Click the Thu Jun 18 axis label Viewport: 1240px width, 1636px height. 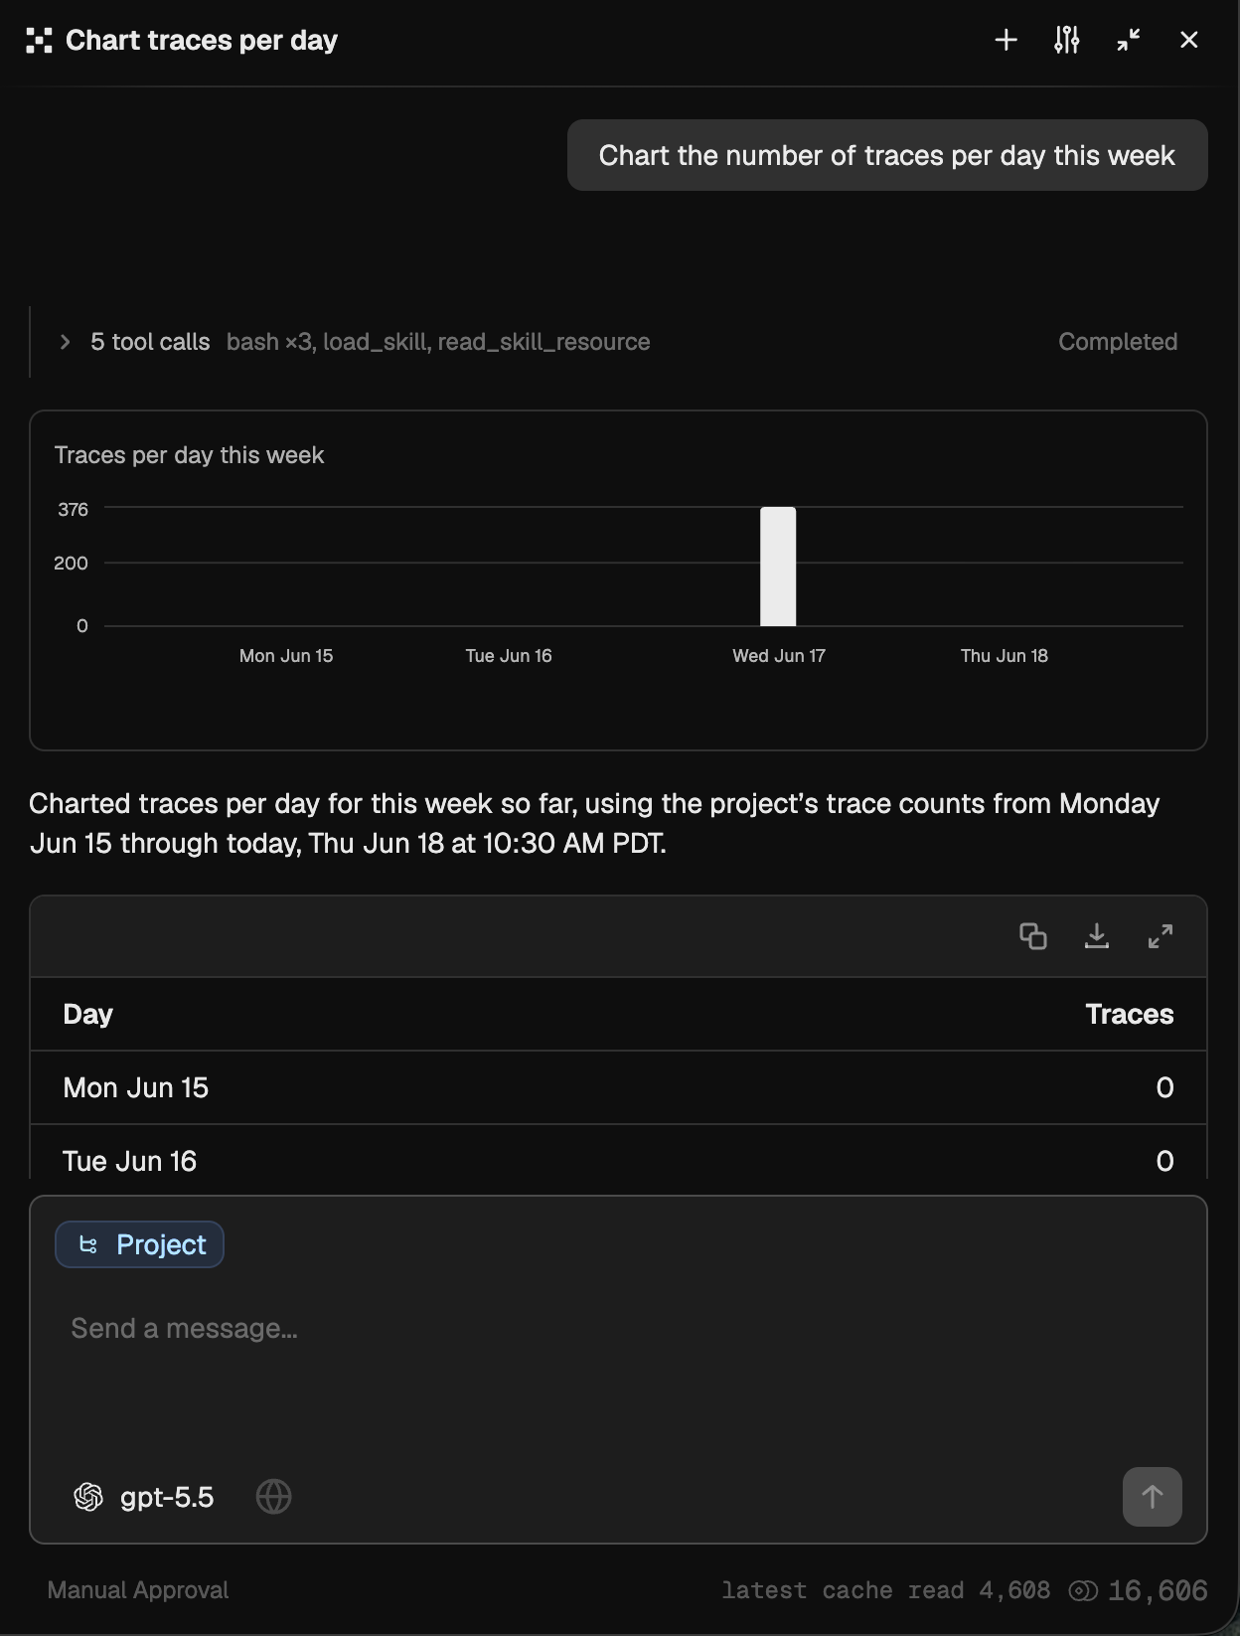1005,656
